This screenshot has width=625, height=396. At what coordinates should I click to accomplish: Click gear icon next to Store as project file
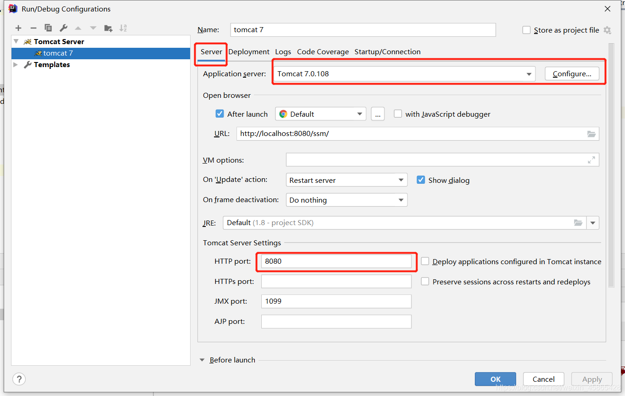tap(607, 30)
